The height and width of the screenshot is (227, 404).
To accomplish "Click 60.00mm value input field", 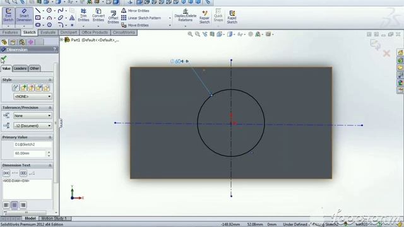I will (30, 154).
